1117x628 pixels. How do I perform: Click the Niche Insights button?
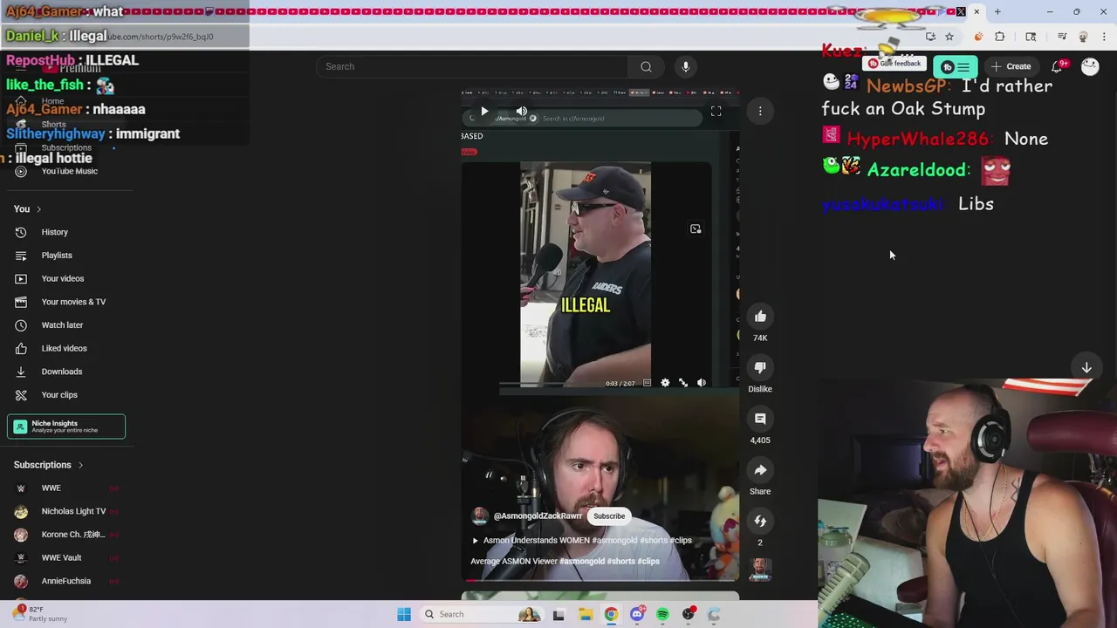(66, 427)
